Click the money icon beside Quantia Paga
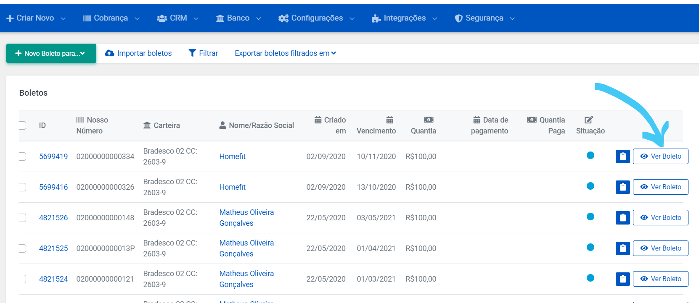 (x=532, y=120)
